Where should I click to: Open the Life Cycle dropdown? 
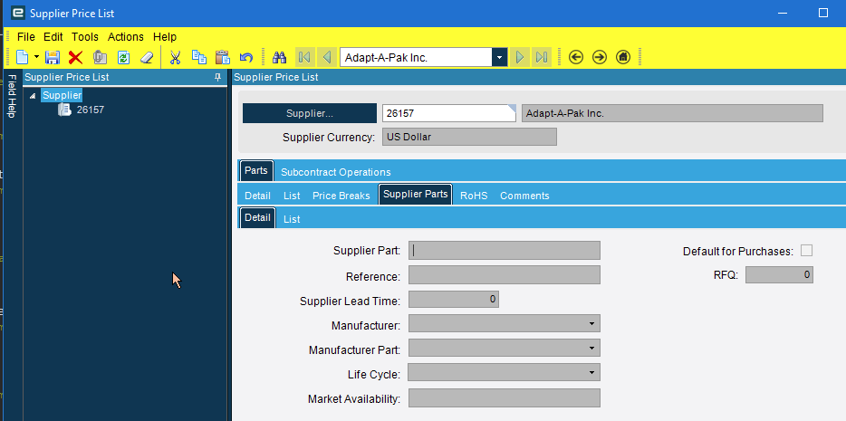(x=591, y=372)
